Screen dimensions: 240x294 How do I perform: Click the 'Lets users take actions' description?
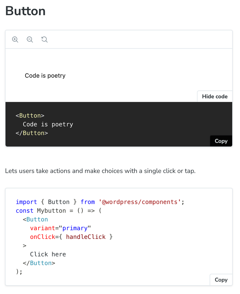pos(100,171)
